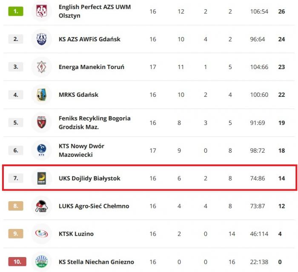Open the Energa Manekin Toruń team logo
Image resolution: width=298 pixels, height=272 pixels.
pos(41,67)
